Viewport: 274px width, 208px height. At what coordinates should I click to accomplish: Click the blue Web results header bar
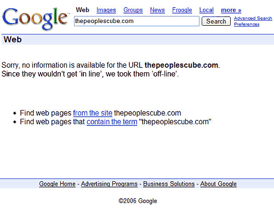click(138, 39)
